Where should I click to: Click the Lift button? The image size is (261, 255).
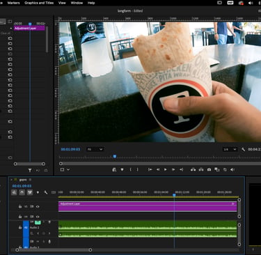193,170
